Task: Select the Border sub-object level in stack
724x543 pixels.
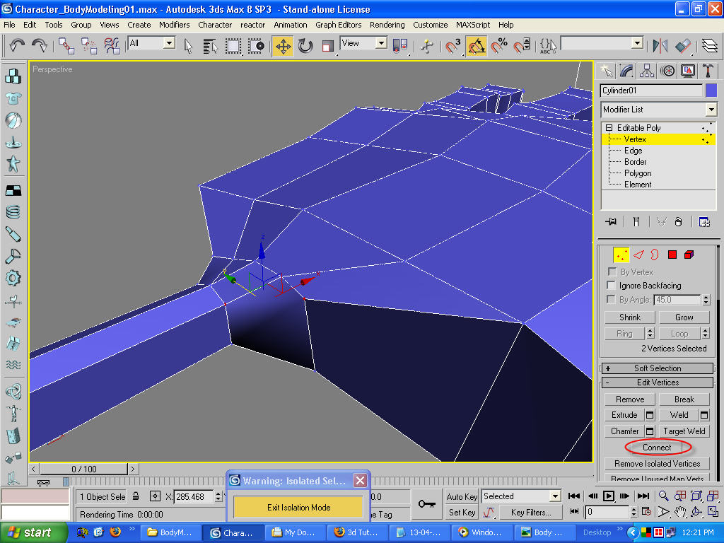Action: (x=636, y=162)
